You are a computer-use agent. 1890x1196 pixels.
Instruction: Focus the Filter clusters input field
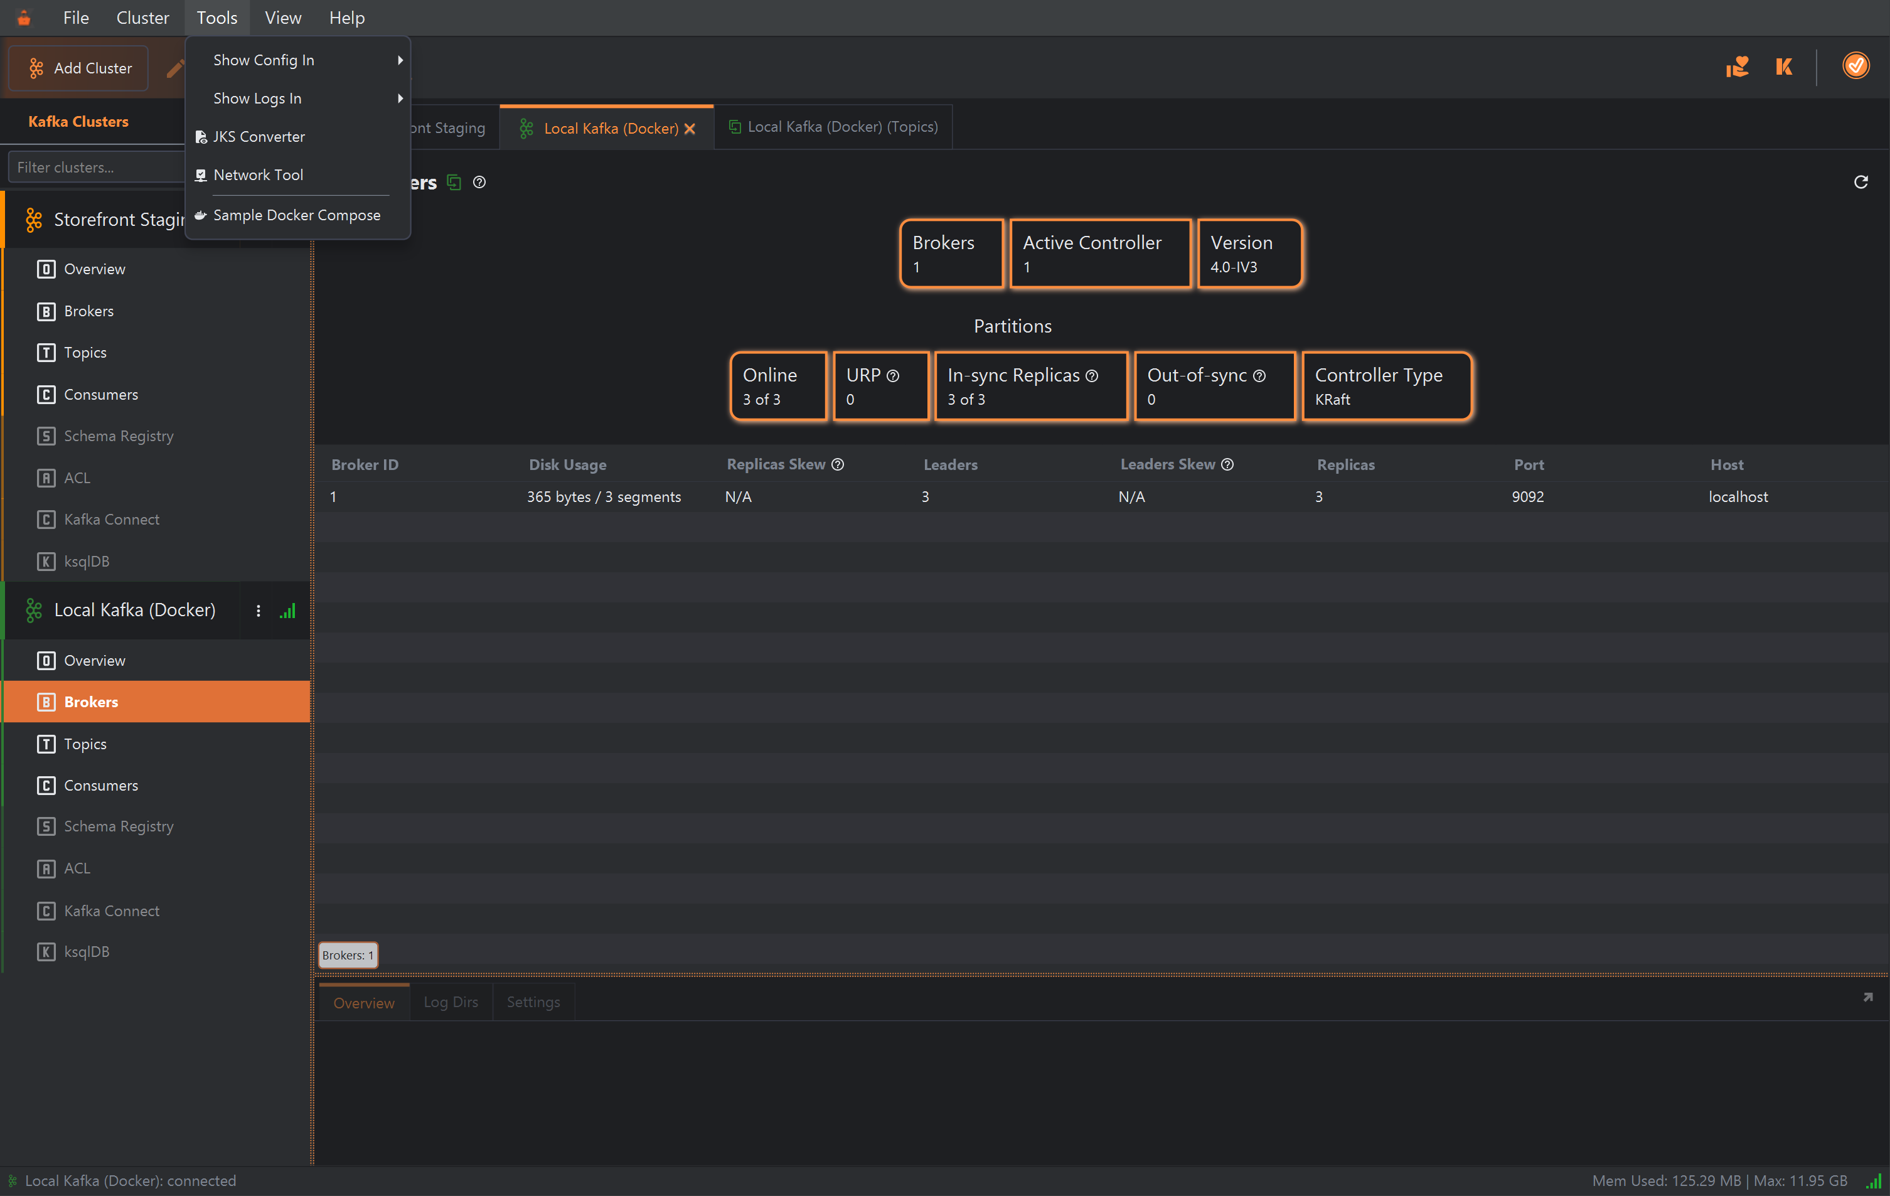(96, 167)
